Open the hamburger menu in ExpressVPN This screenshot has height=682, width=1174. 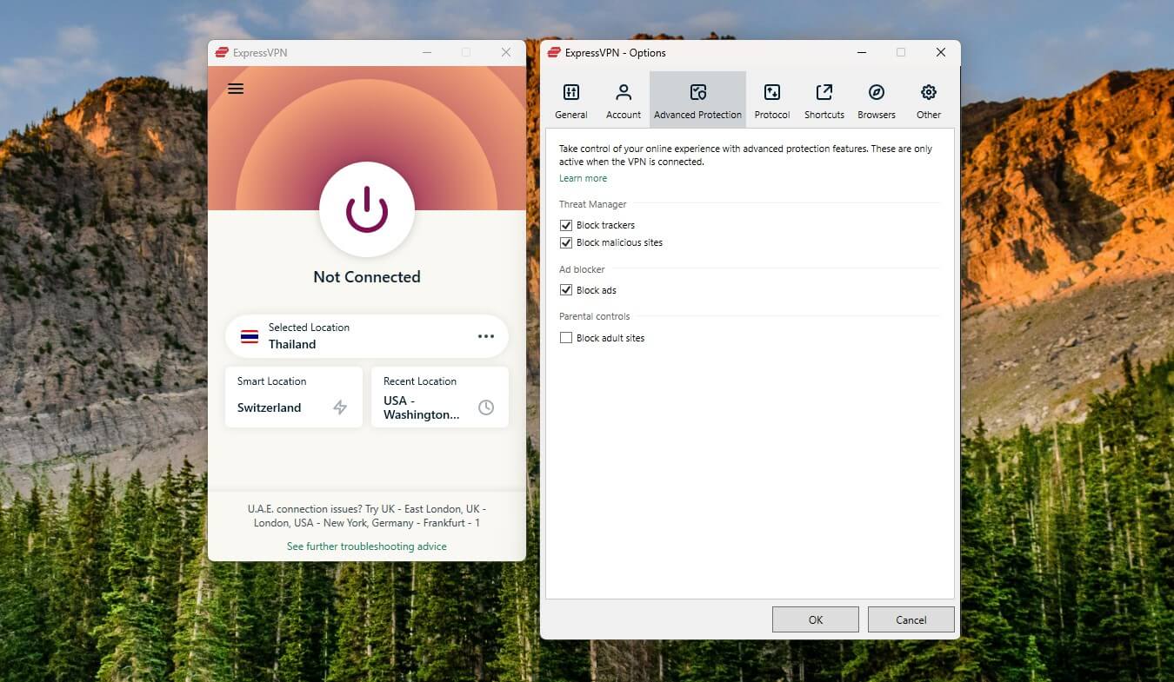coord(236,89)
